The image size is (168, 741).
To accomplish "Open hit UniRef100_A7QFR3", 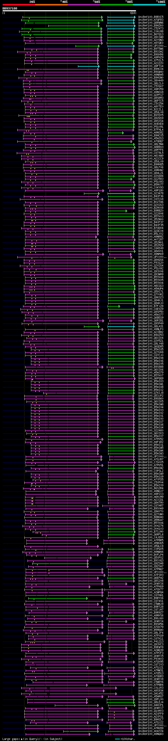I will 151,20.
